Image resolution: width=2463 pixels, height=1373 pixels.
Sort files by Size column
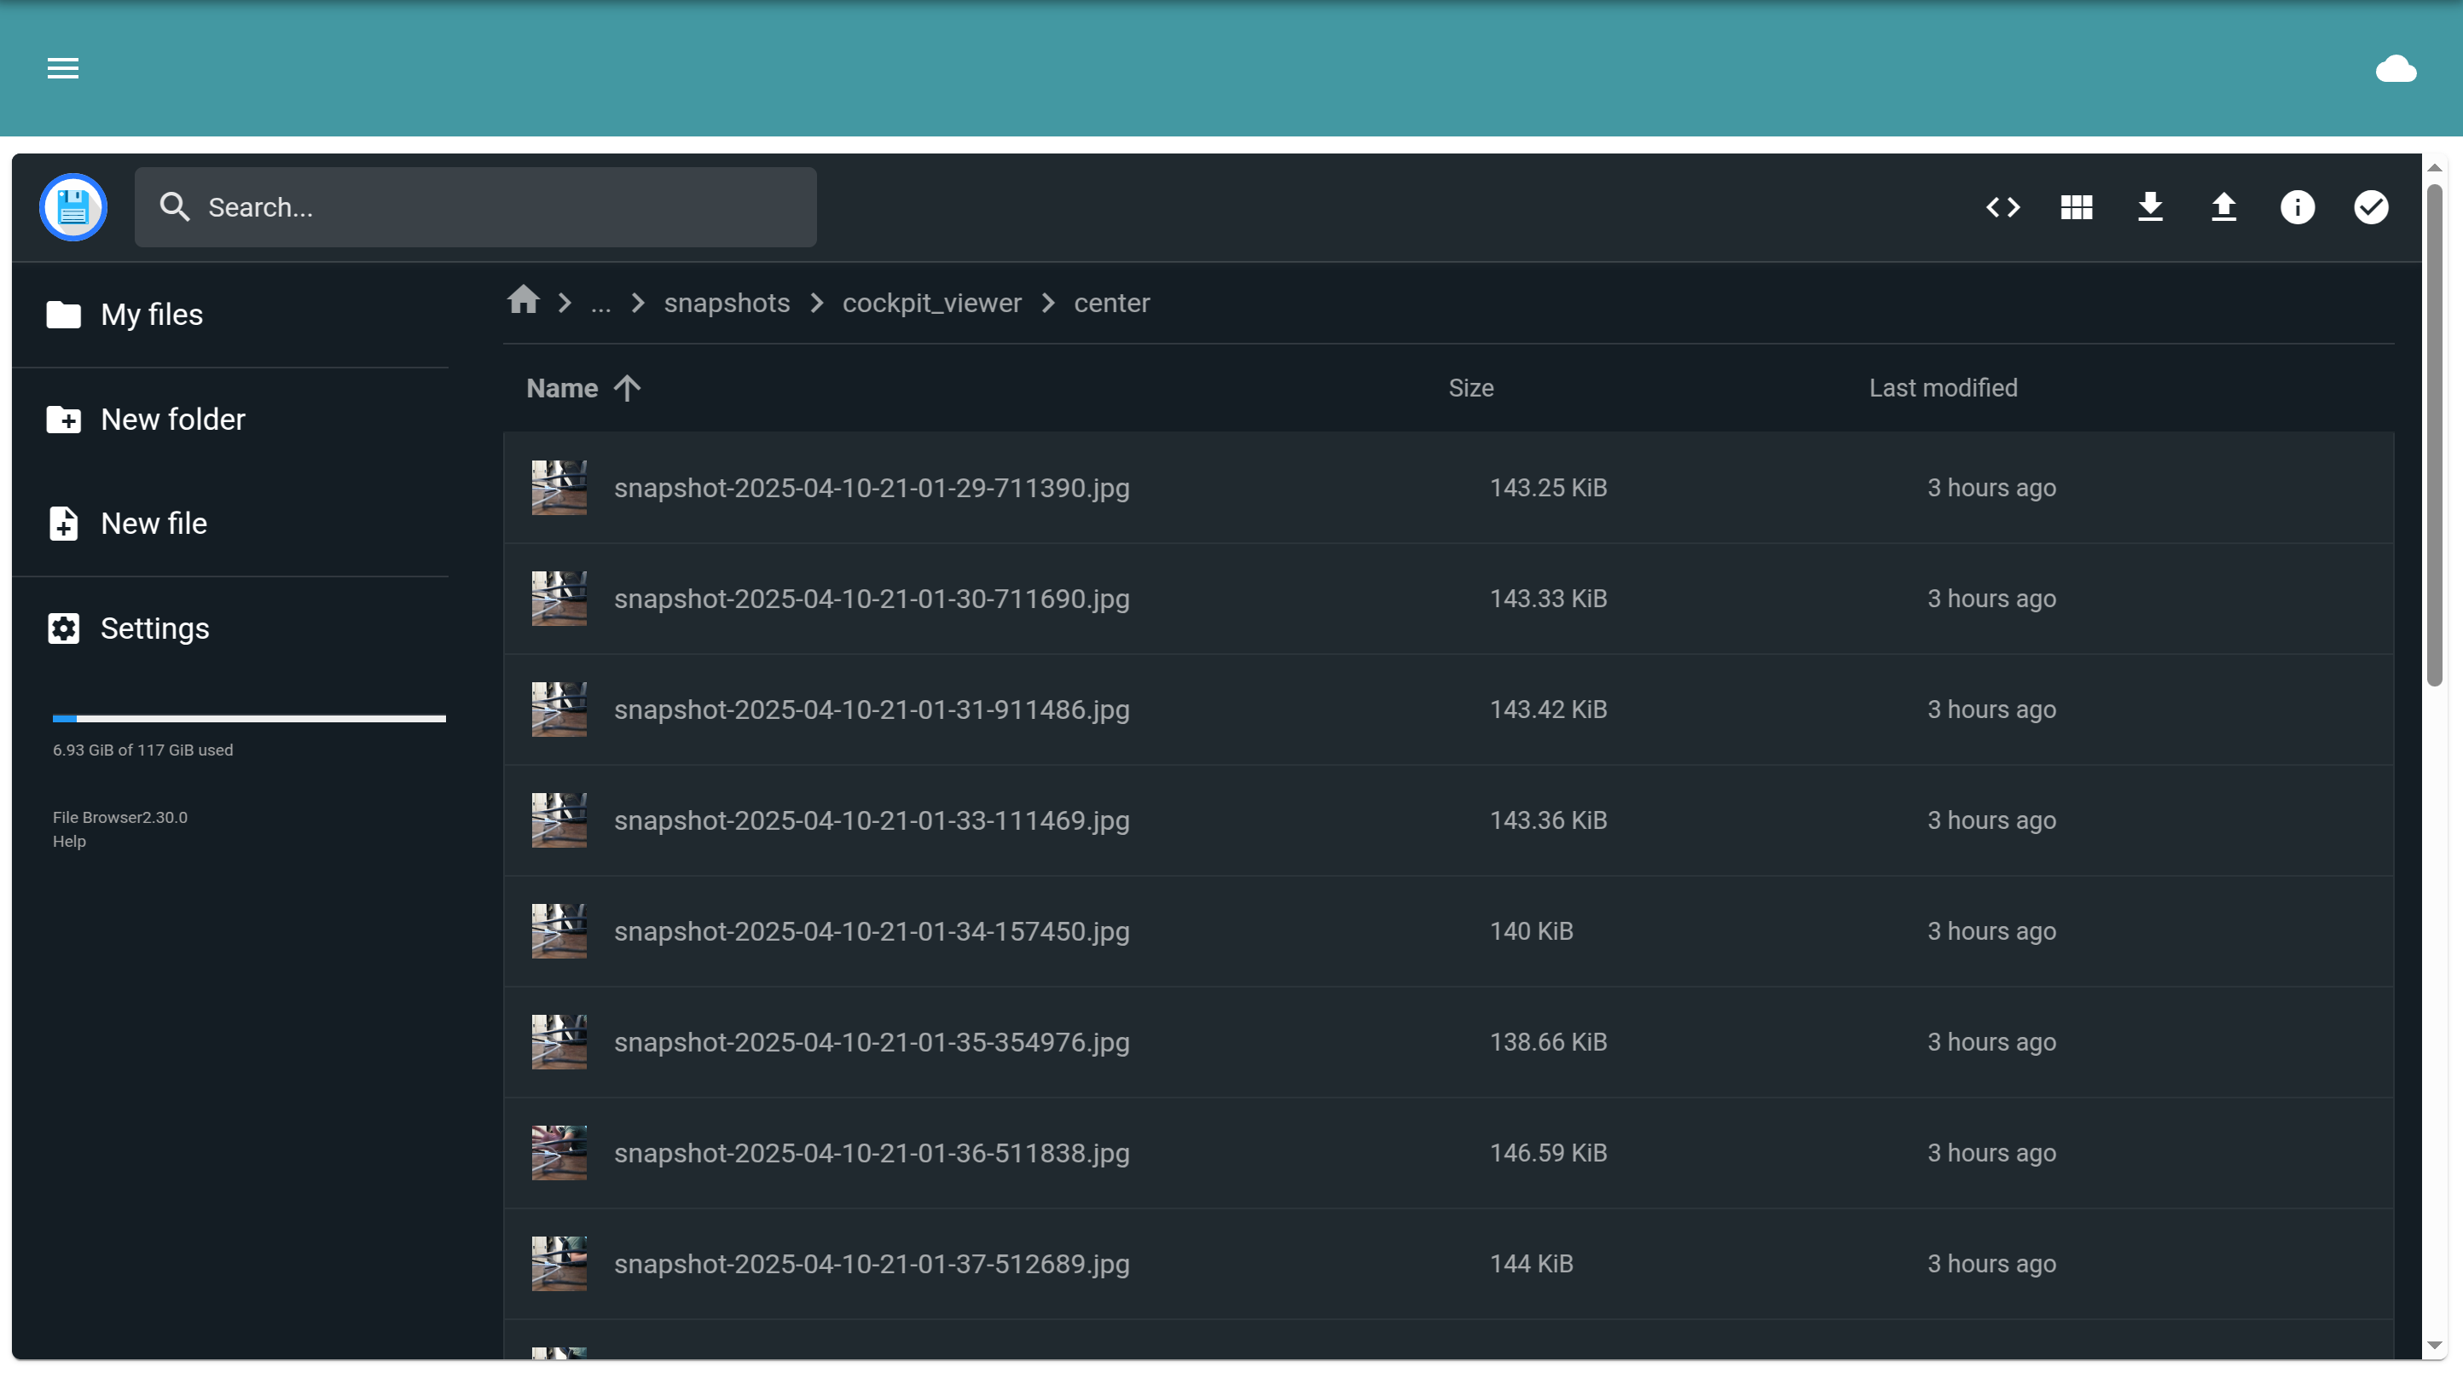coord(1469,388)
